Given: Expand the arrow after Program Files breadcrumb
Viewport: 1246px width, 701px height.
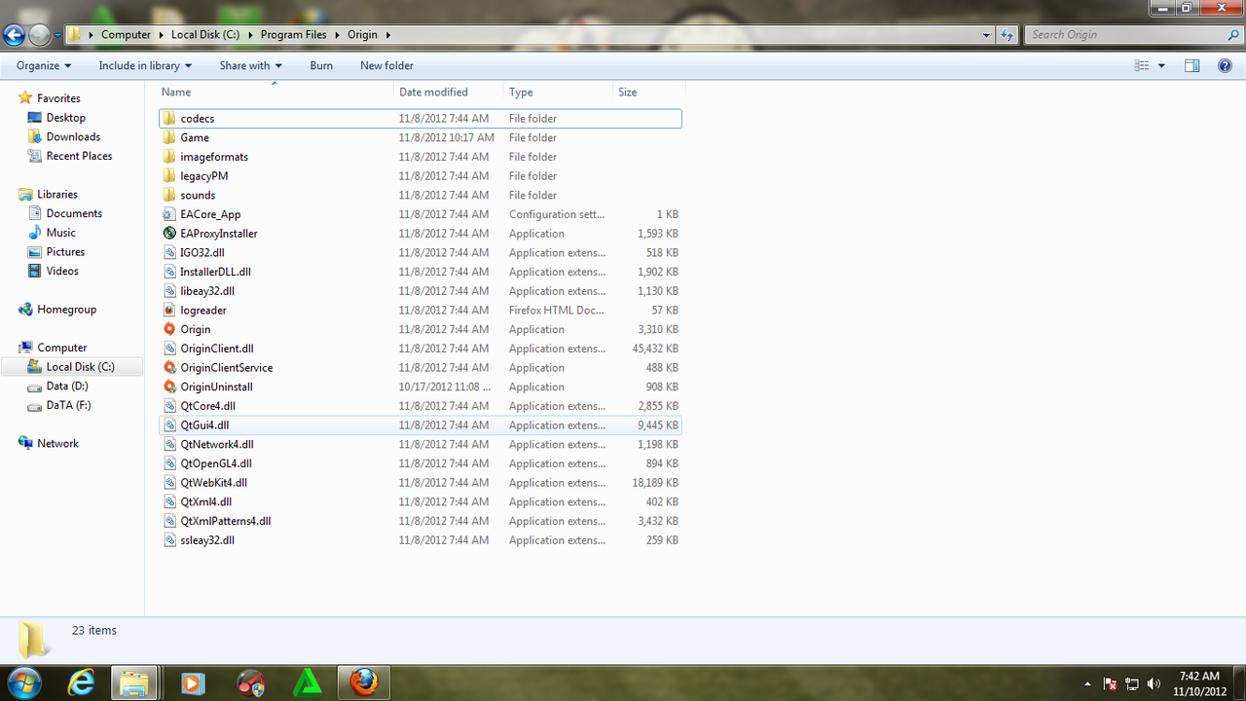Looking at the screenshot, I should pyautogui.click(x=339, y=35).
